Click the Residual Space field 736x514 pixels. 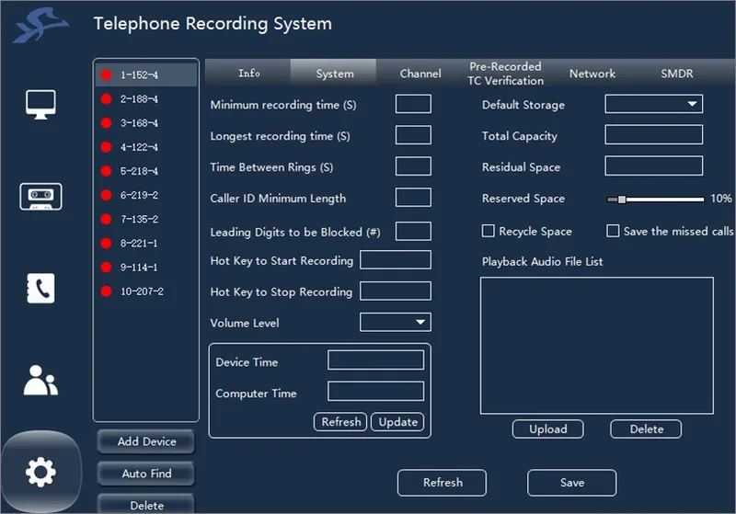pos(654,166)
